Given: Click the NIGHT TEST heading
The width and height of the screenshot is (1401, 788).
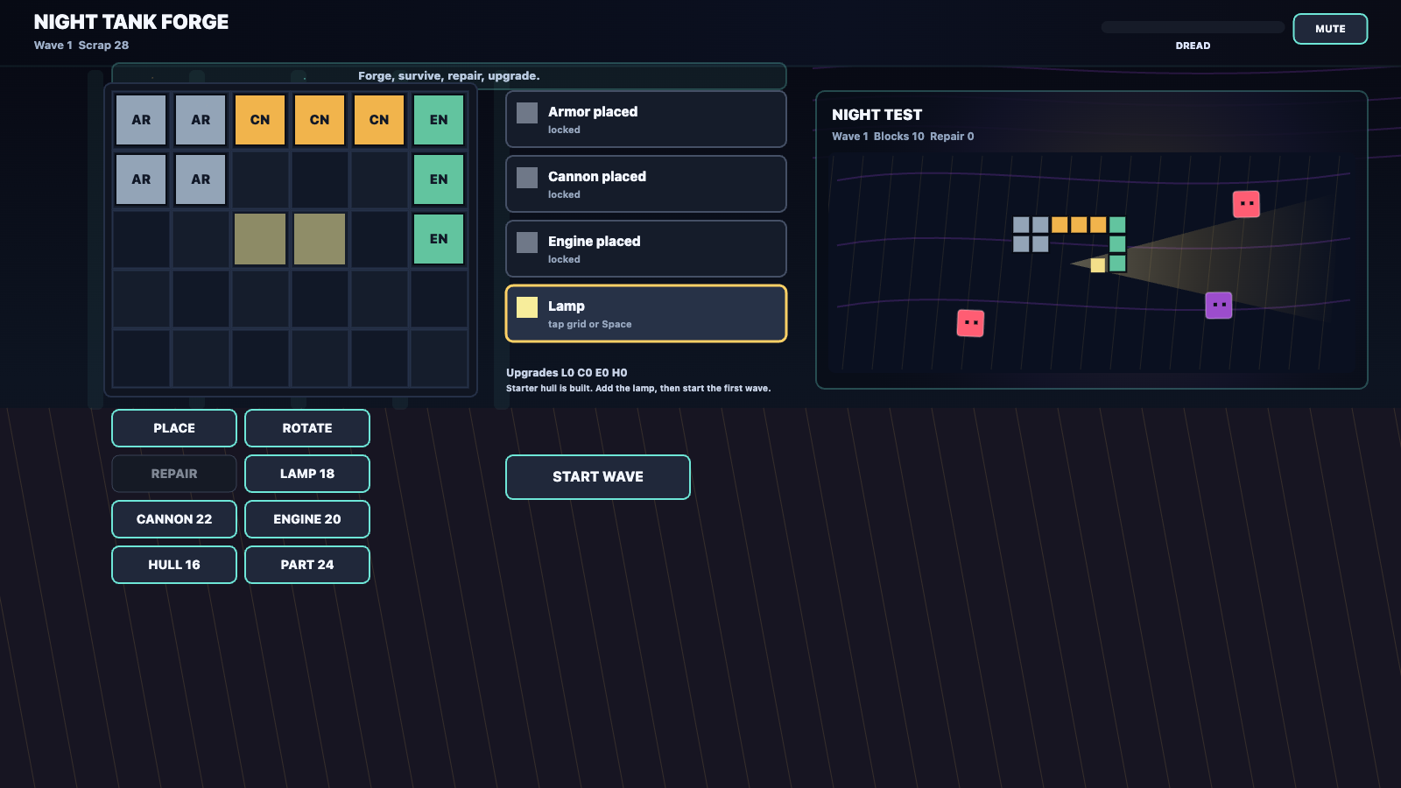Looking at the screenshot, I should pos(877,115).
